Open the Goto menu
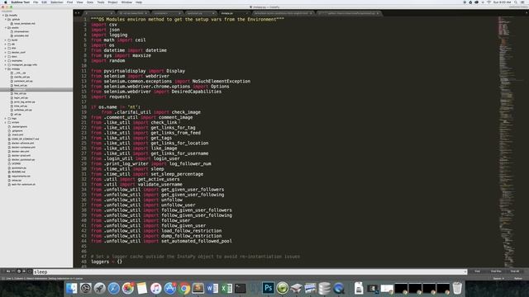This screenshot has height=297, width=529. (90, 2)
